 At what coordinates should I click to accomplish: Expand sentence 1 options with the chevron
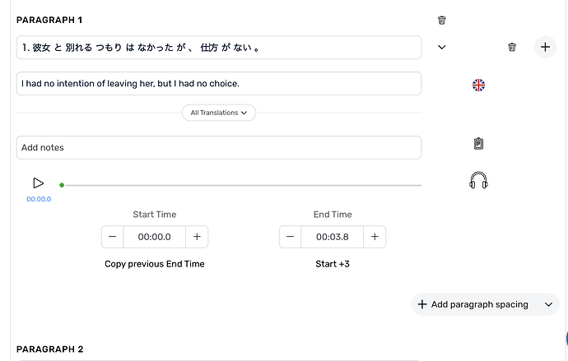point(441,47)
